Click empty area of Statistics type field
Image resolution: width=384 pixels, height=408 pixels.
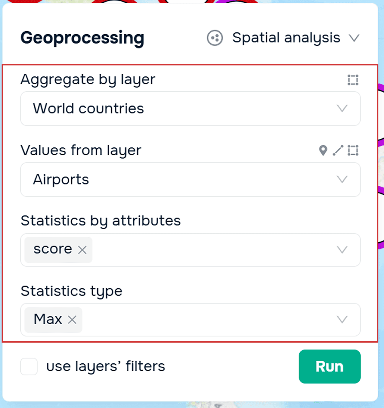tap(204, 320)
